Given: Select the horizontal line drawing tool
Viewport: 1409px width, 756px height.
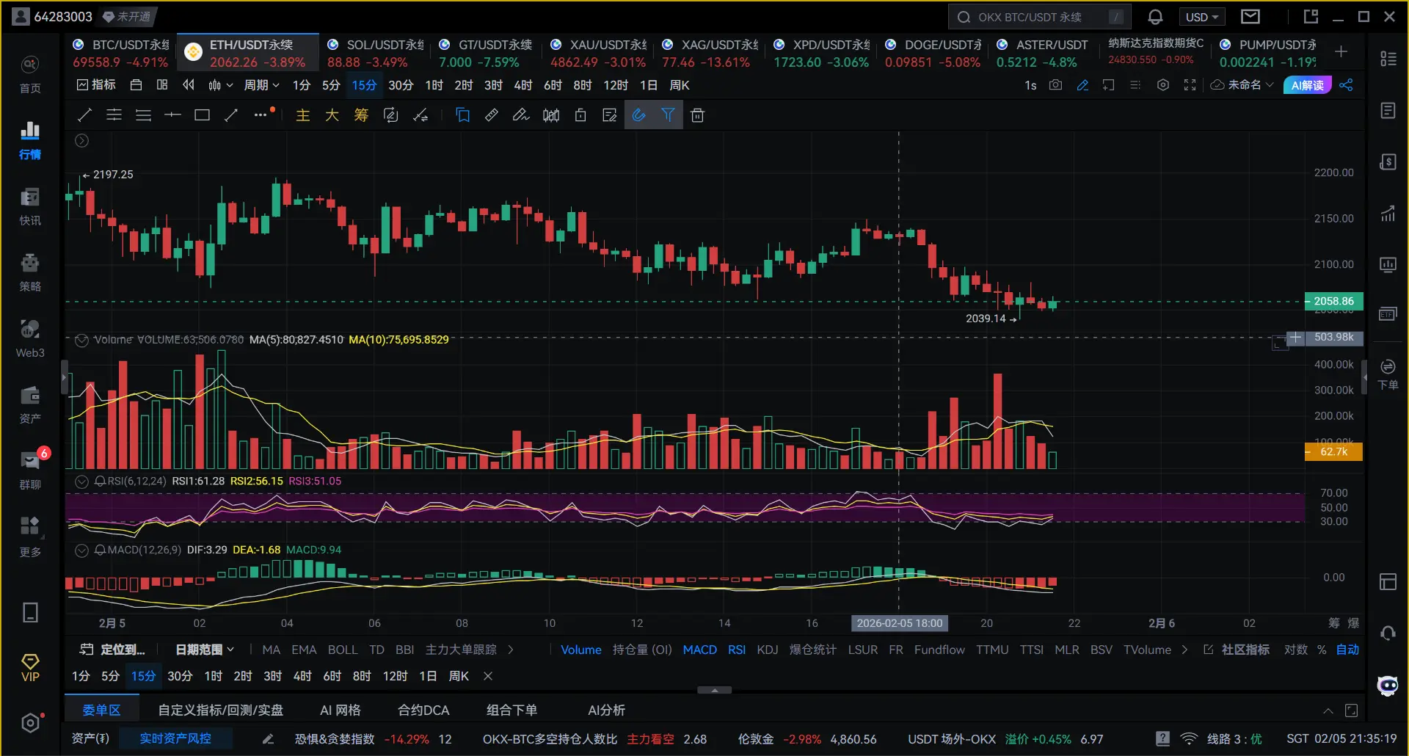Looking at the screenshot, I should click(x=172, y=115).
